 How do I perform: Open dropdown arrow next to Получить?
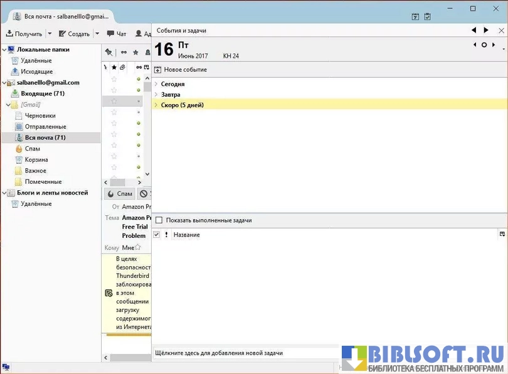(49, 34)
